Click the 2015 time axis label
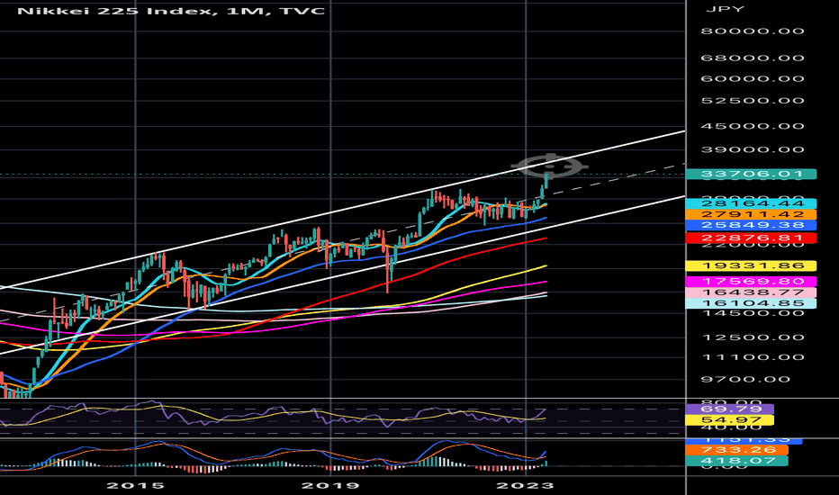Screen dimensions: 839x495 coord(135,485)
